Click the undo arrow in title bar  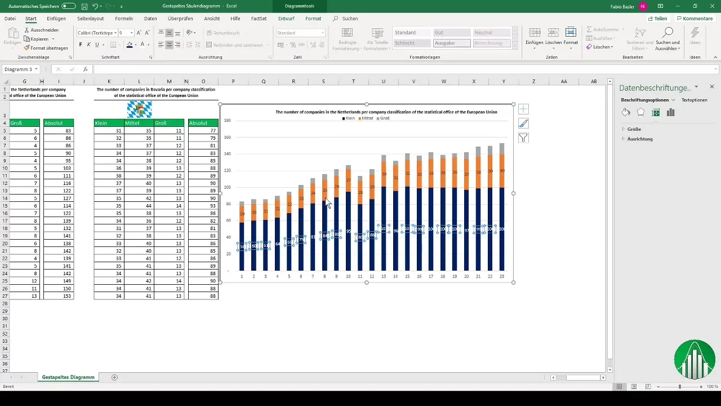click(95, 6)
